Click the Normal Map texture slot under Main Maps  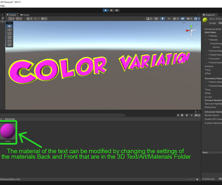click(x=206, y=51)
